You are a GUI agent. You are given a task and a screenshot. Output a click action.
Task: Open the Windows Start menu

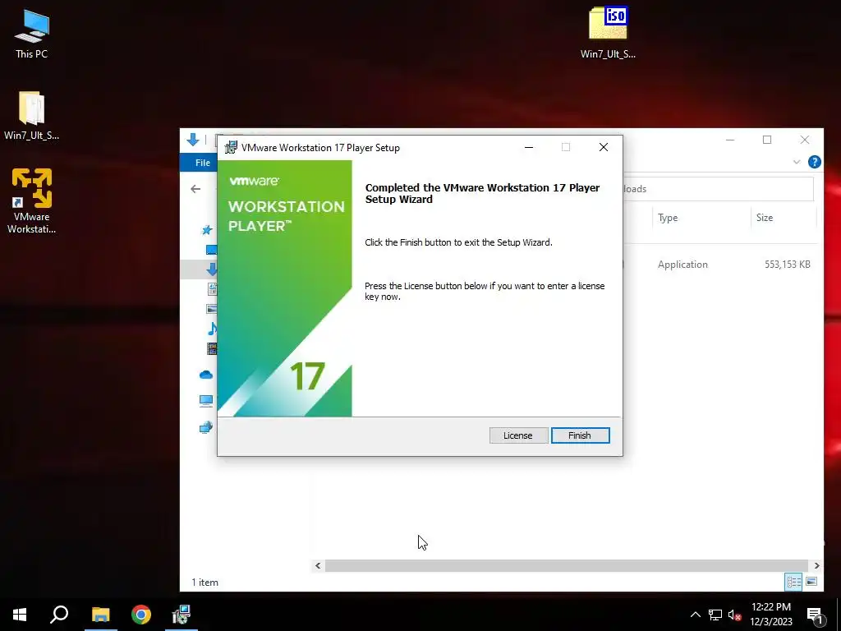20,615
